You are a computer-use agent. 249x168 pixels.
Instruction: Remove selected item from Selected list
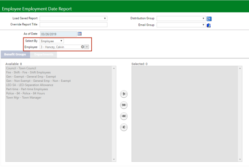click(x=124, y=127)
